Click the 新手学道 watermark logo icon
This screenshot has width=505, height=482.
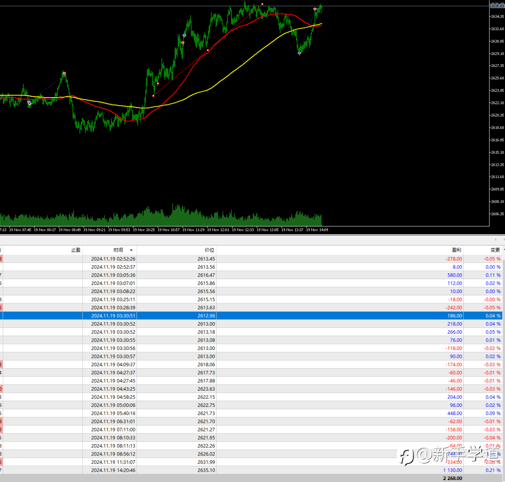click(406, 456)
